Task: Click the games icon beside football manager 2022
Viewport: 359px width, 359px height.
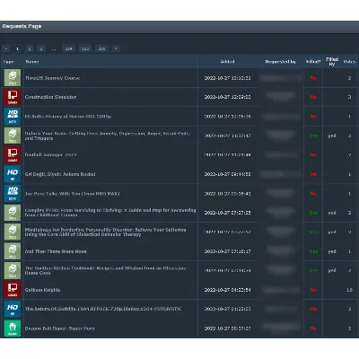Action: tap(13, 154)
